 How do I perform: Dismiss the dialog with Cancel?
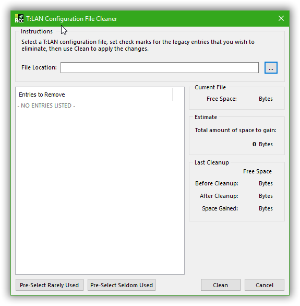pos(265,285)
